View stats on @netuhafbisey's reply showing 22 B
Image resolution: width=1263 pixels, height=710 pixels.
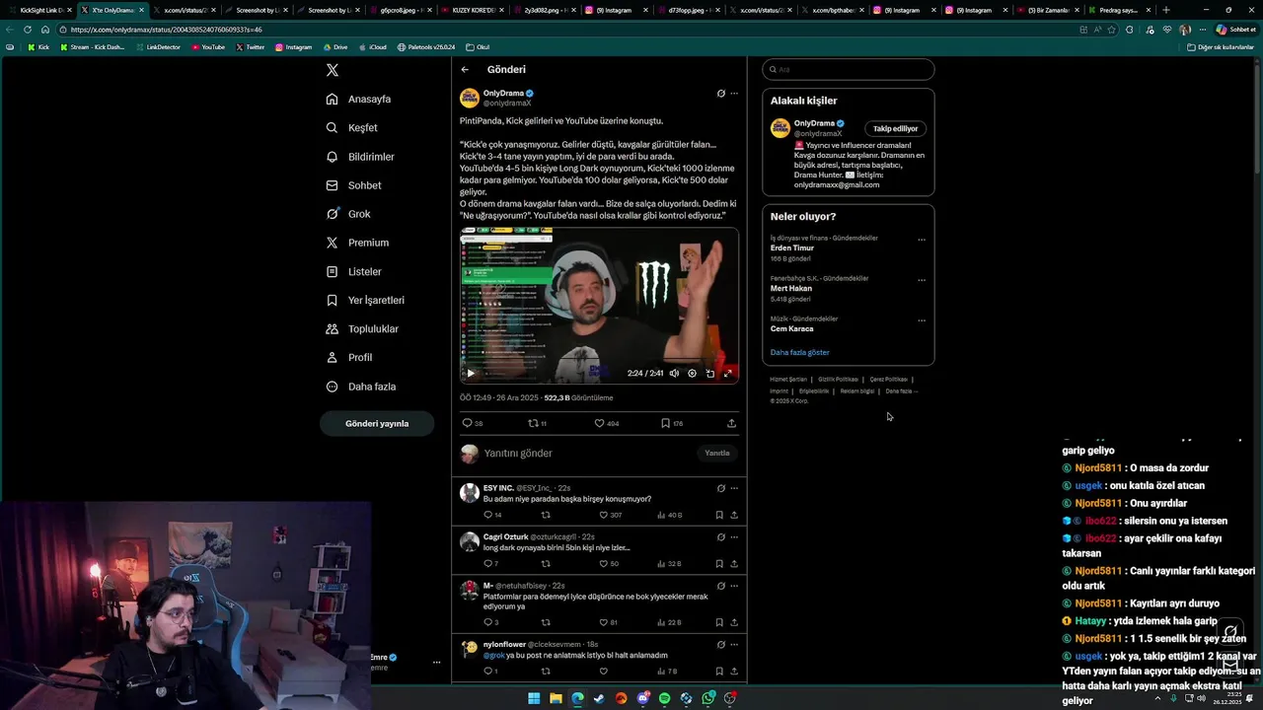click(x=670, y=622)
